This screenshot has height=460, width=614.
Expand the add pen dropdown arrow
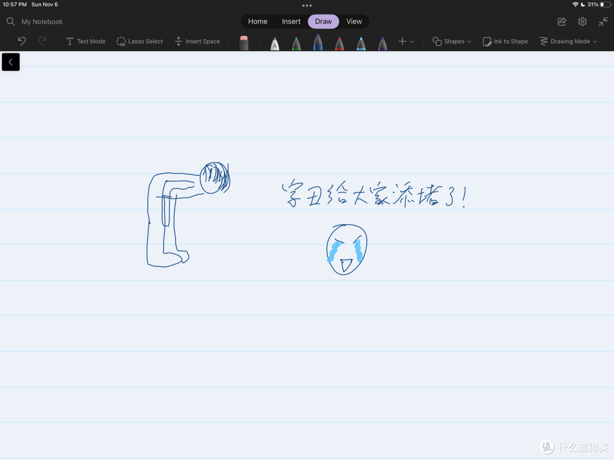click(412, 41)
